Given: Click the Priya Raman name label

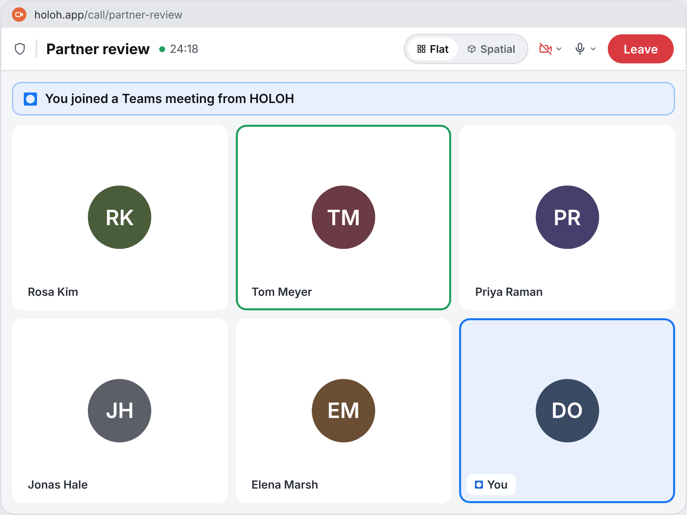Looking at the screenshot, I should pyautogui.click(x=509, y=292).
